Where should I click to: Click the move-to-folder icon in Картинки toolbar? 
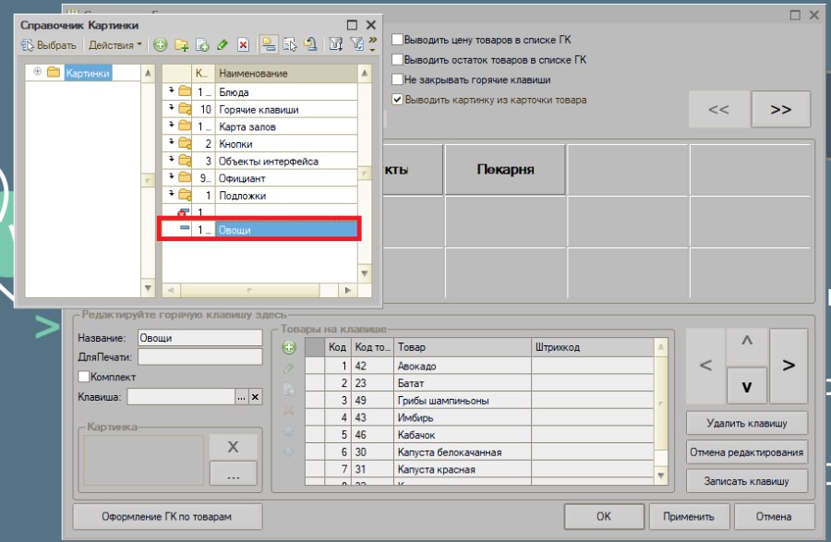[x=310, y=45]
